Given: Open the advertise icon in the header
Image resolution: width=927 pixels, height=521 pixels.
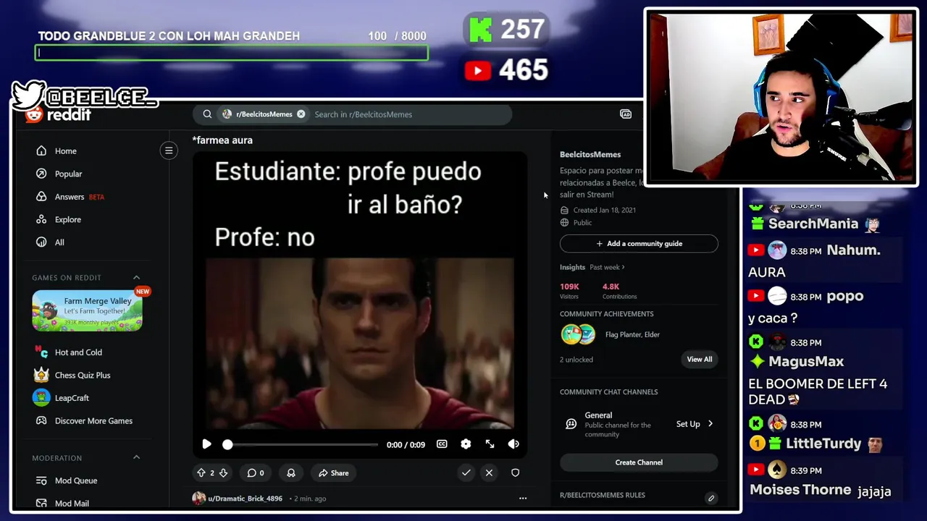Looking at the screenshot, I should [x=626, y=114].
